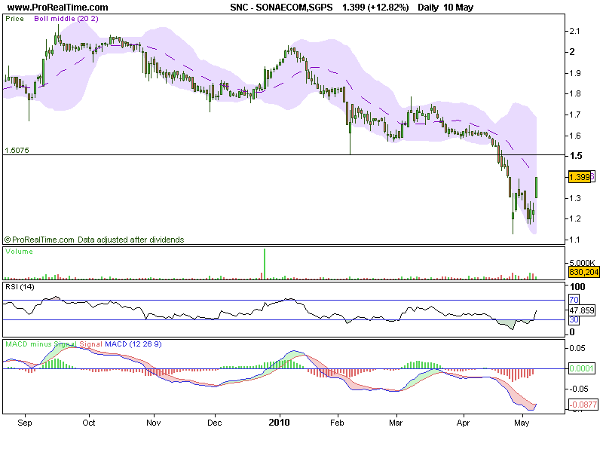This screenshot has width=603, height=452.
Task: Click the Dec label on time axis
Action: (215, 423)
